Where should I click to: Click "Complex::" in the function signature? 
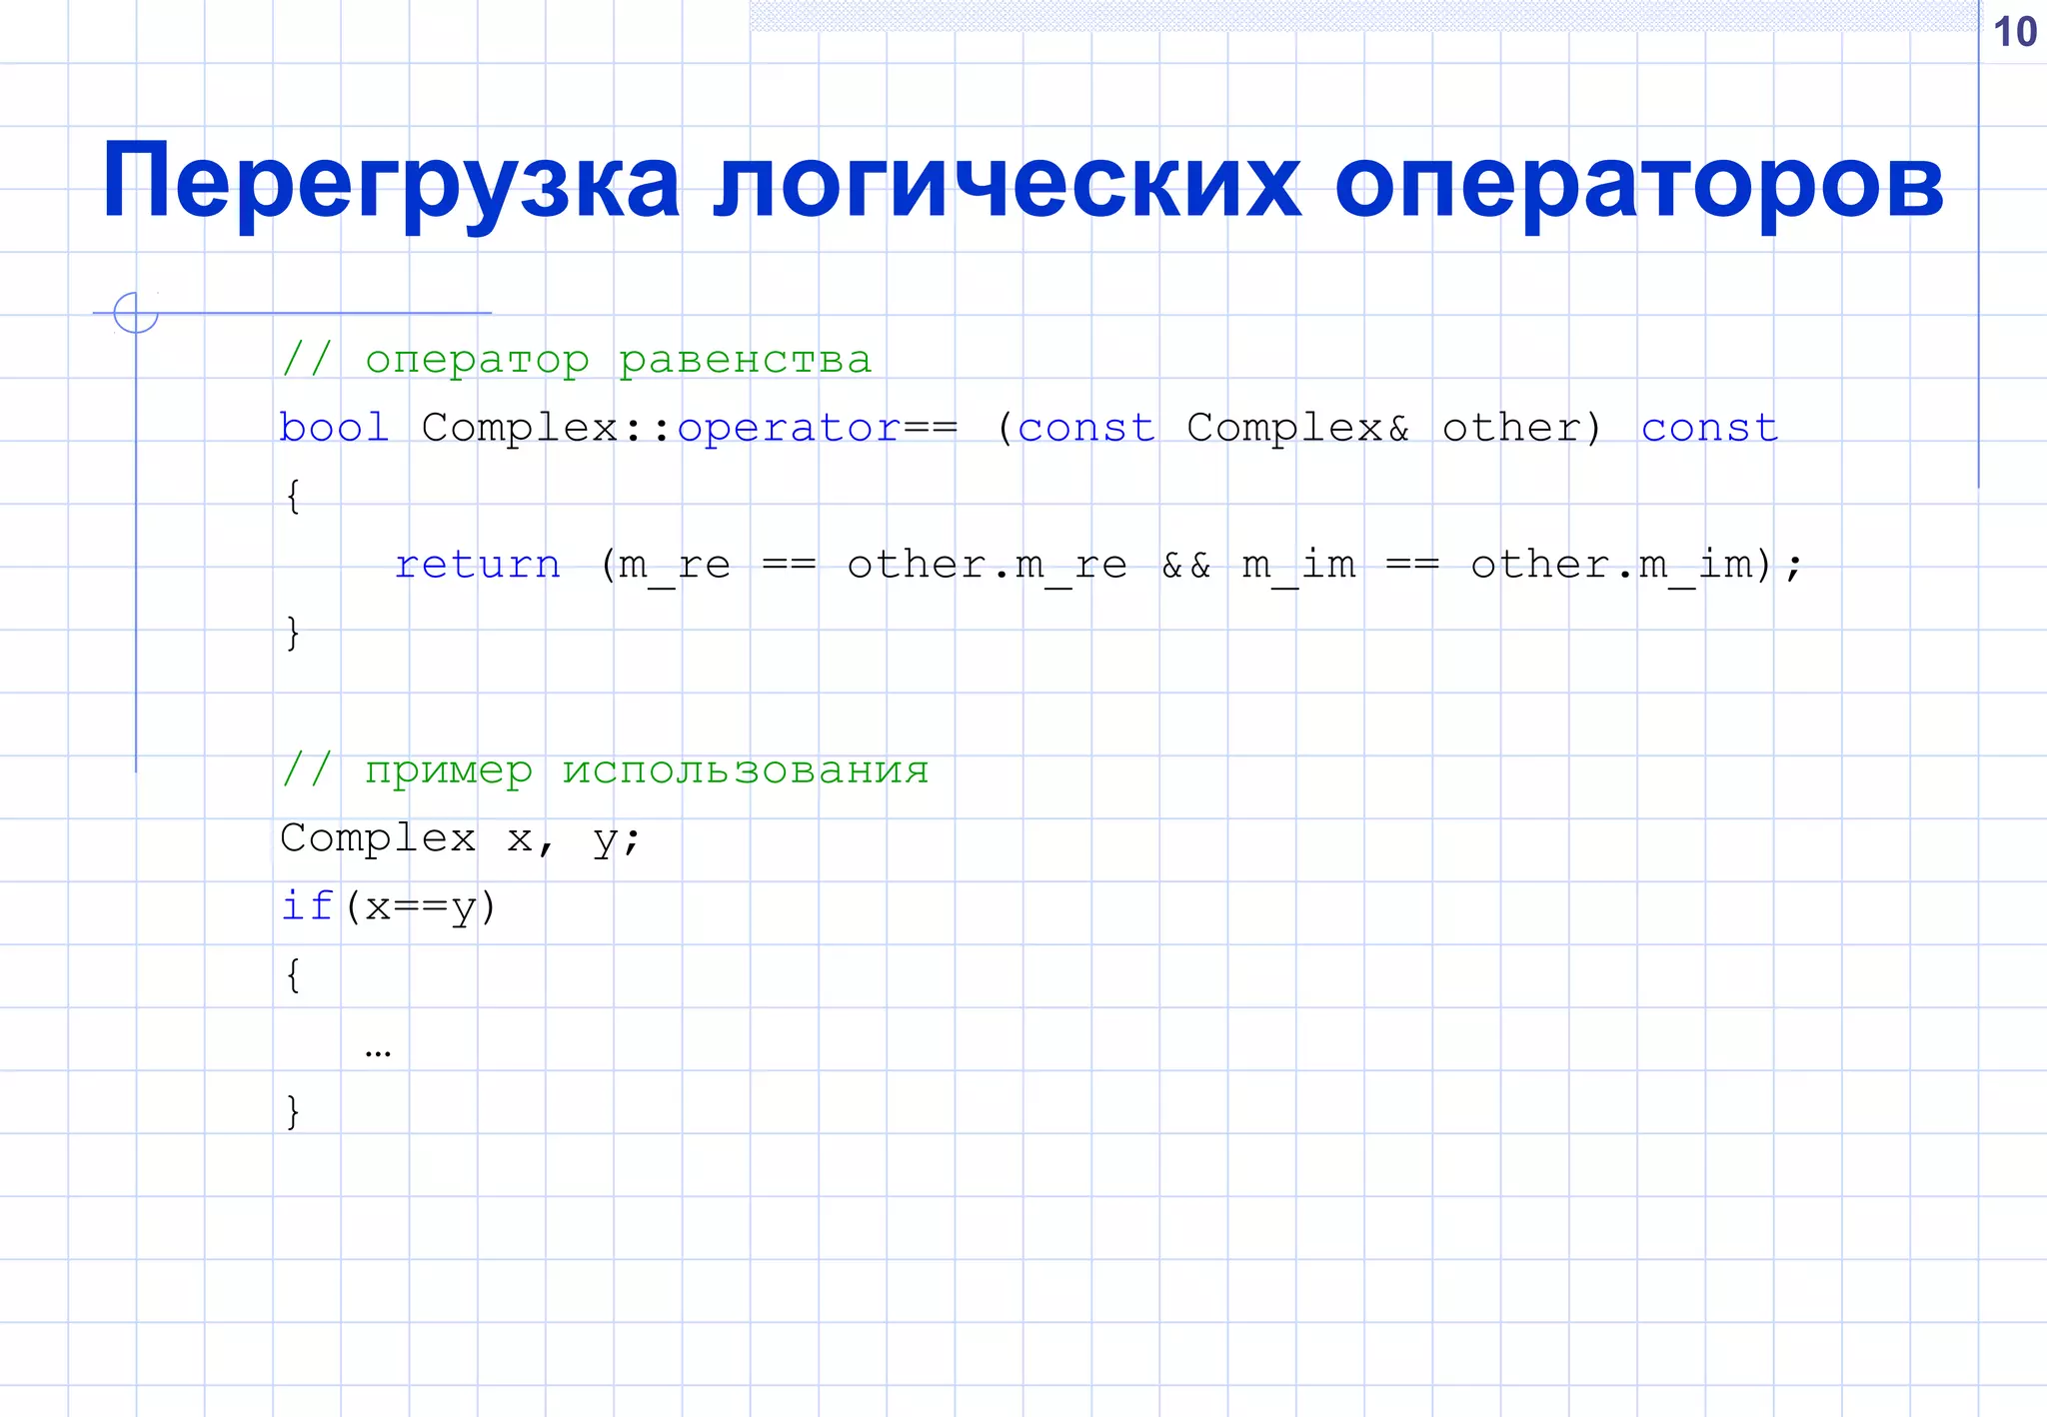[548, 428]
